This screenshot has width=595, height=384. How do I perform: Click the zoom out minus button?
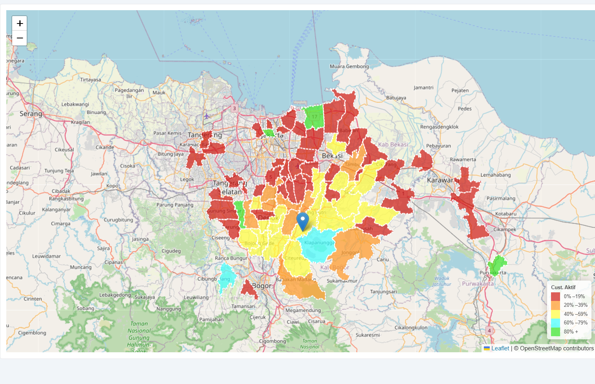(x=20, y=38)
